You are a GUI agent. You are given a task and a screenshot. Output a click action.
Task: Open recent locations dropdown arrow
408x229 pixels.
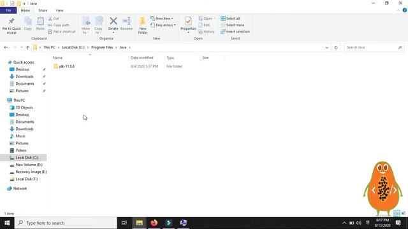pyautogui.click(x=21, y=48)
